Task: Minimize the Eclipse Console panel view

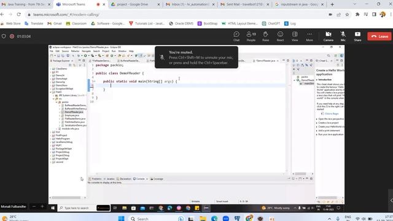Action: pyautogui.click(x=307, y=179)
